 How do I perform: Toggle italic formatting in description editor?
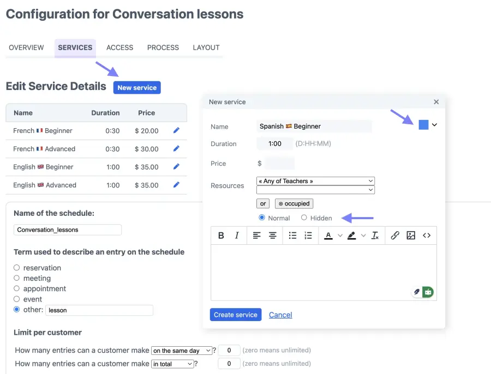point(237,236)
